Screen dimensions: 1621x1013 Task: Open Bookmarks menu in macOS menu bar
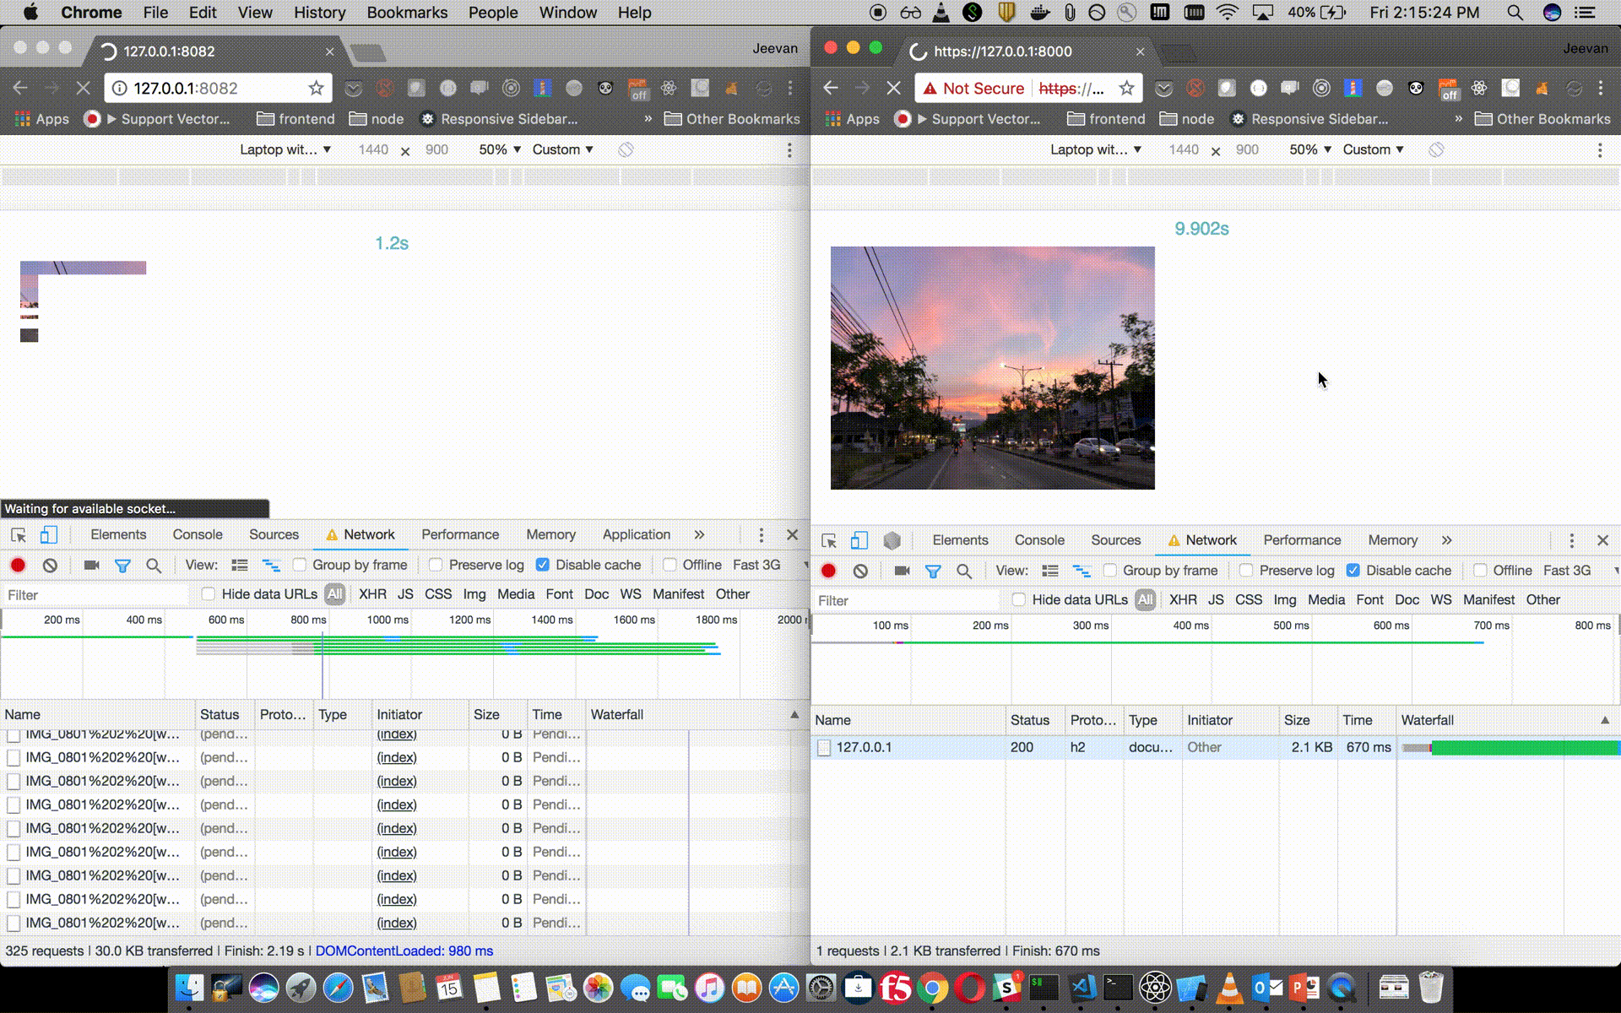point(407,13)
